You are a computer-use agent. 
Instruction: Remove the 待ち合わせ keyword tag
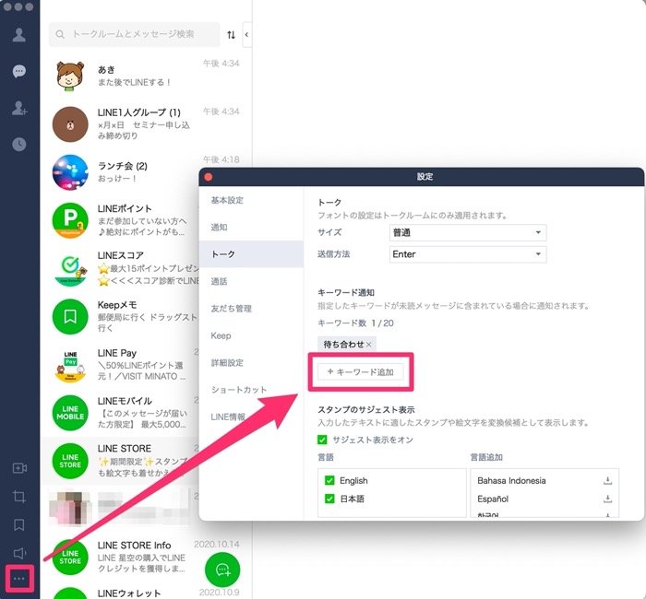[369, 345]
